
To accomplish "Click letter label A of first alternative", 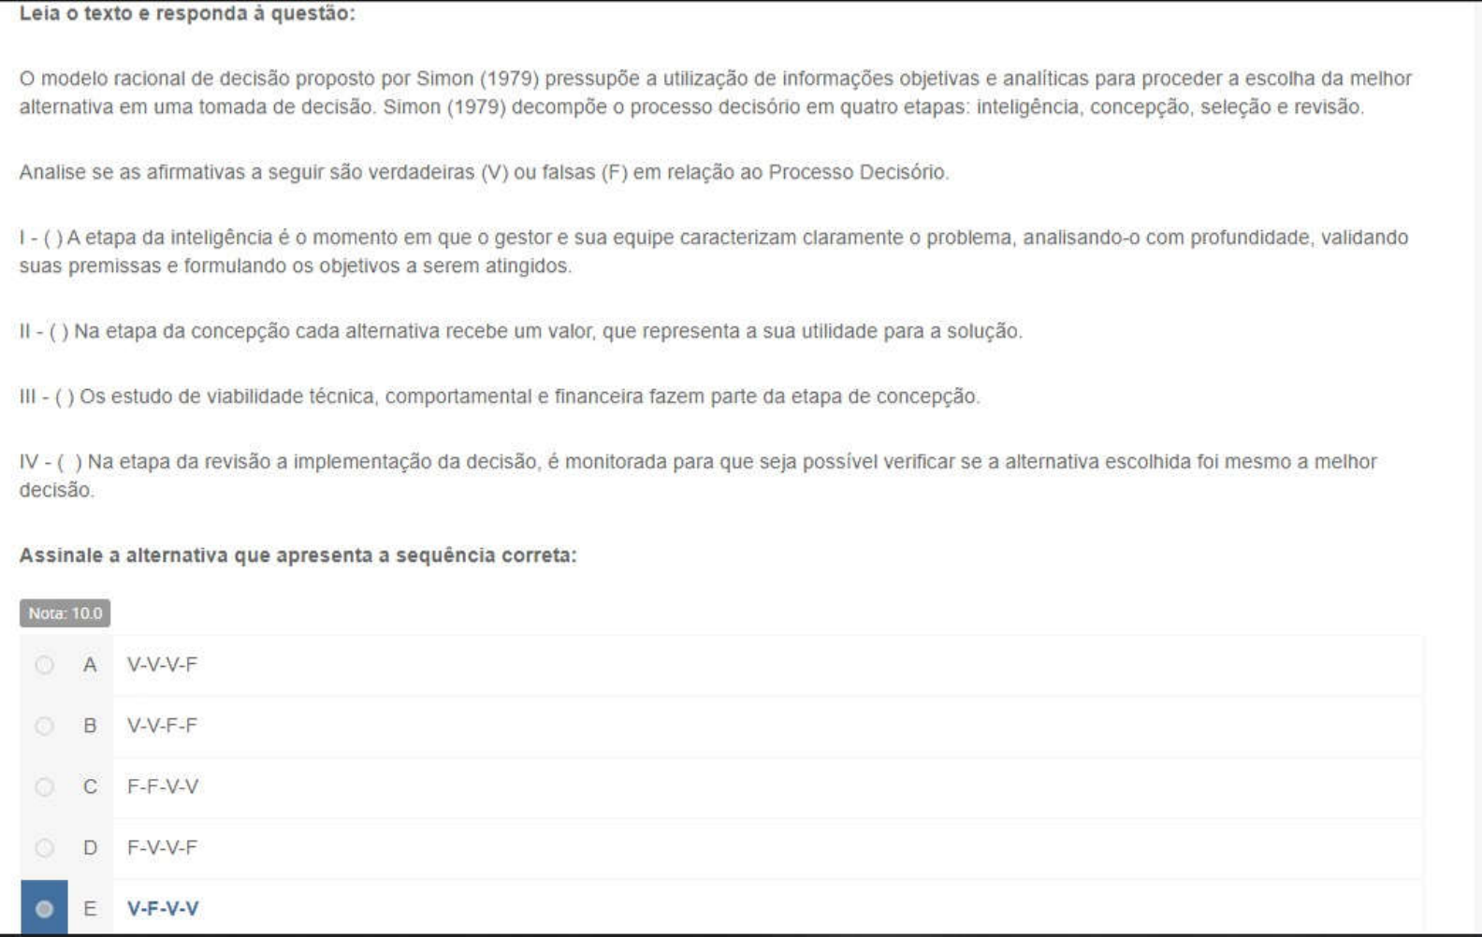I will click(90, 665).
